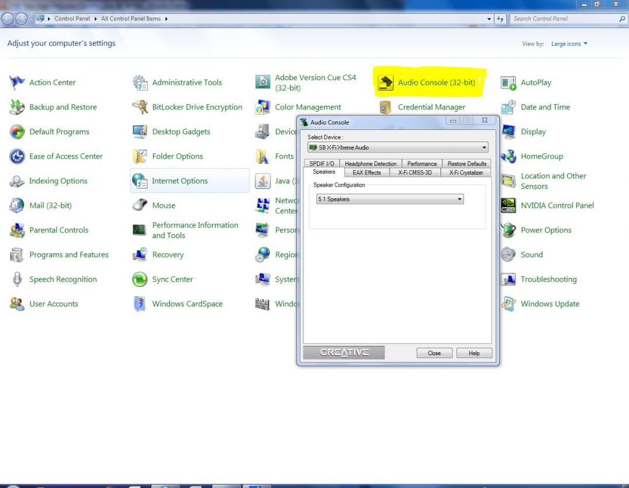This screenshot has width=629, height=488.
Task: Open the AutoPlay icon
Action: 508,83
